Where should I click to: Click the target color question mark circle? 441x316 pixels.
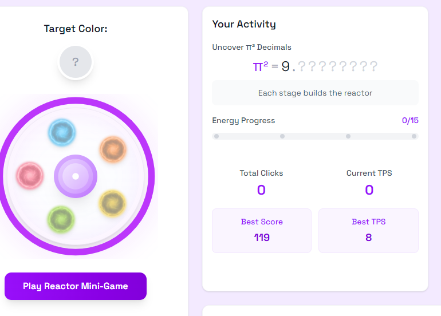pos(76,62)
